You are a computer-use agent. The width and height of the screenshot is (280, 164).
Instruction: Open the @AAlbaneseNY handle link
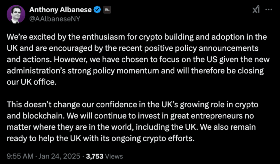click(x=55, y=19)
